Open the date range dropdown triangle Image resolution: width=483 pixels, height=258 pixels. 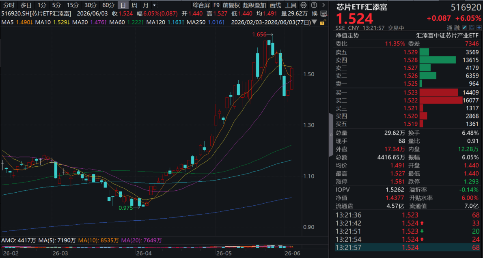314,22
